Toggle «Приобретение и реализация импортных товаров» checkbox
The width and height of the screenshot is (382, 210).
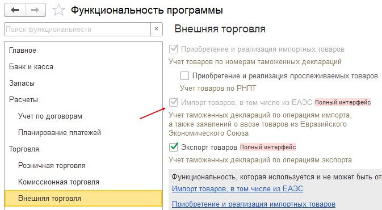[x=173, y=49]
